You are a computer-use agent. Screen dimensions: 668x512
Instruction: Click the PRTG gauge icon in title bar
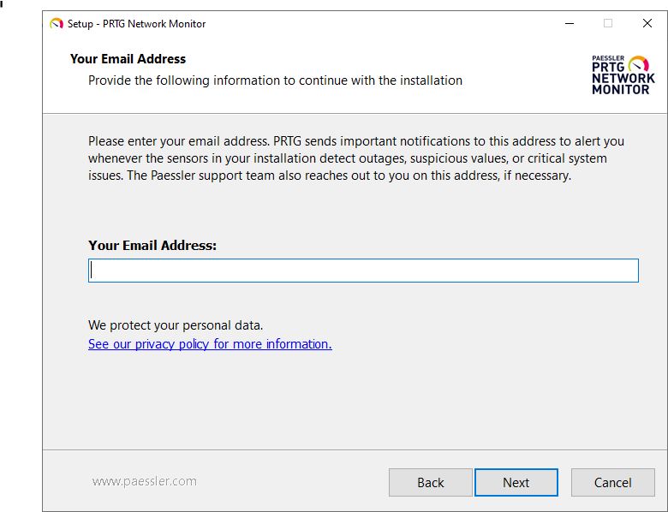coord(57,23)
